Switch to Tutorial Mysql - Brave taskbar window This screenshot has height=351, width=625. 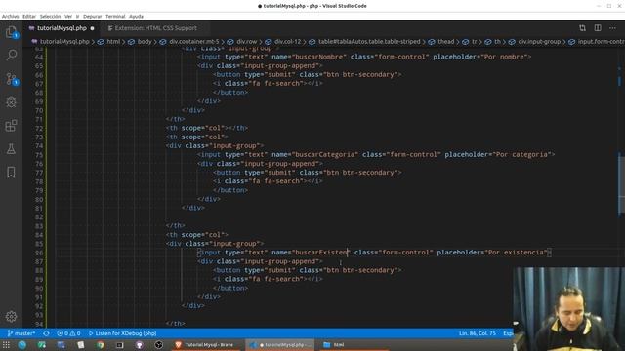(205, 345)
